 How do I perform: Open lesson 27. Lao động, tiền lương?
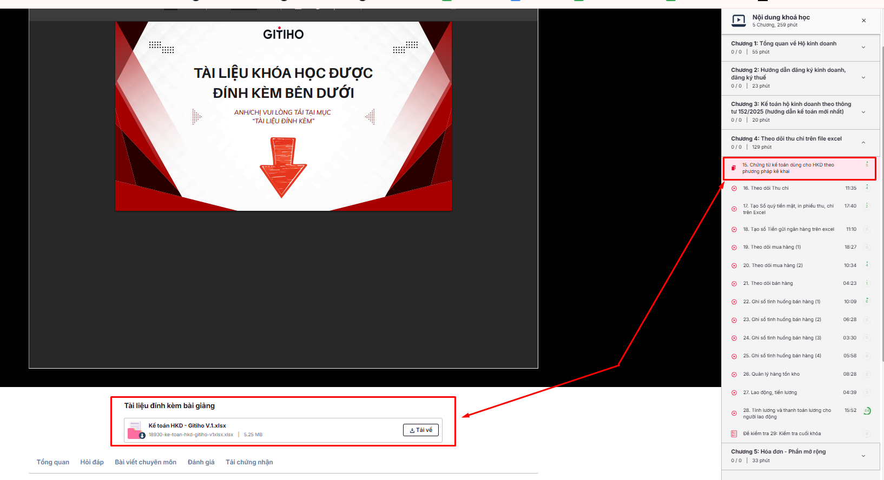tap(770, 392)
